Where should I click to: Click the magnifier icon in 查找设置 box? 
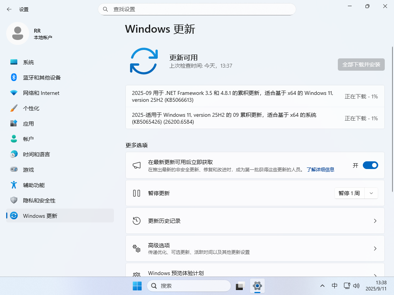tap(105, 9)
